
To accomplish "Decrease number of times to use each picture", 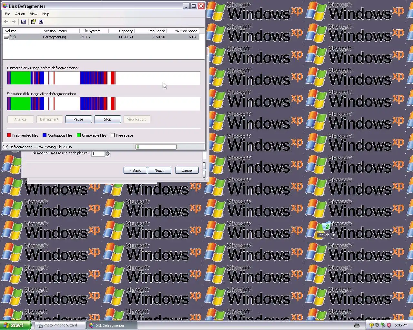I will pos(107,155).
